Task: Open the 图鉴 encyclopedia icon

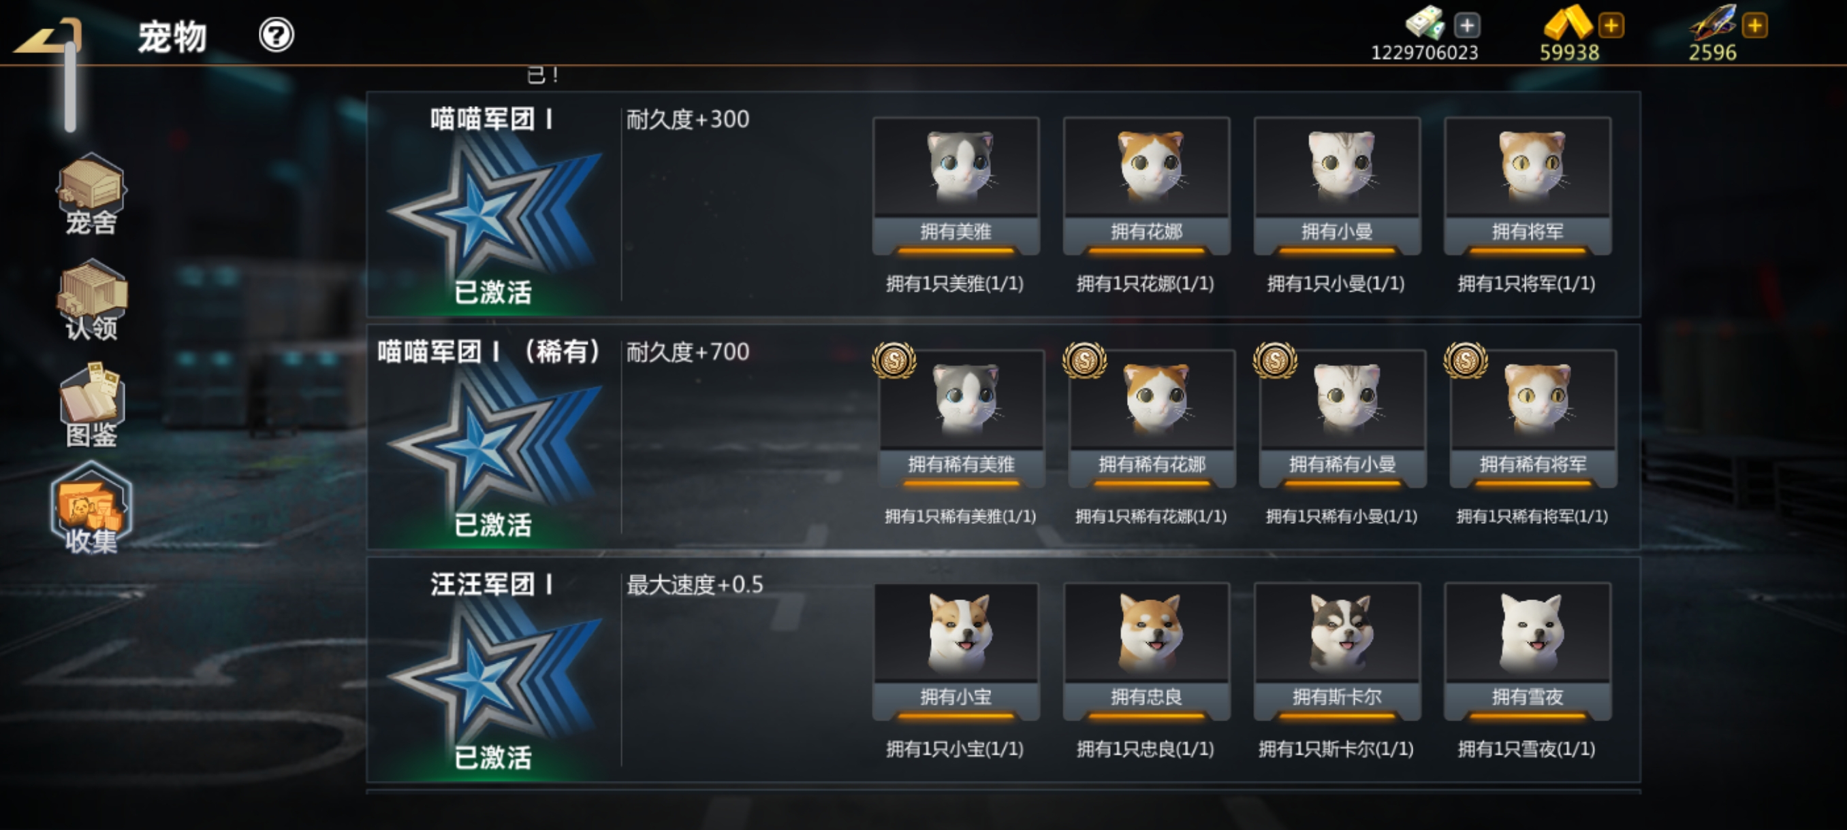Action: point(91,405)
